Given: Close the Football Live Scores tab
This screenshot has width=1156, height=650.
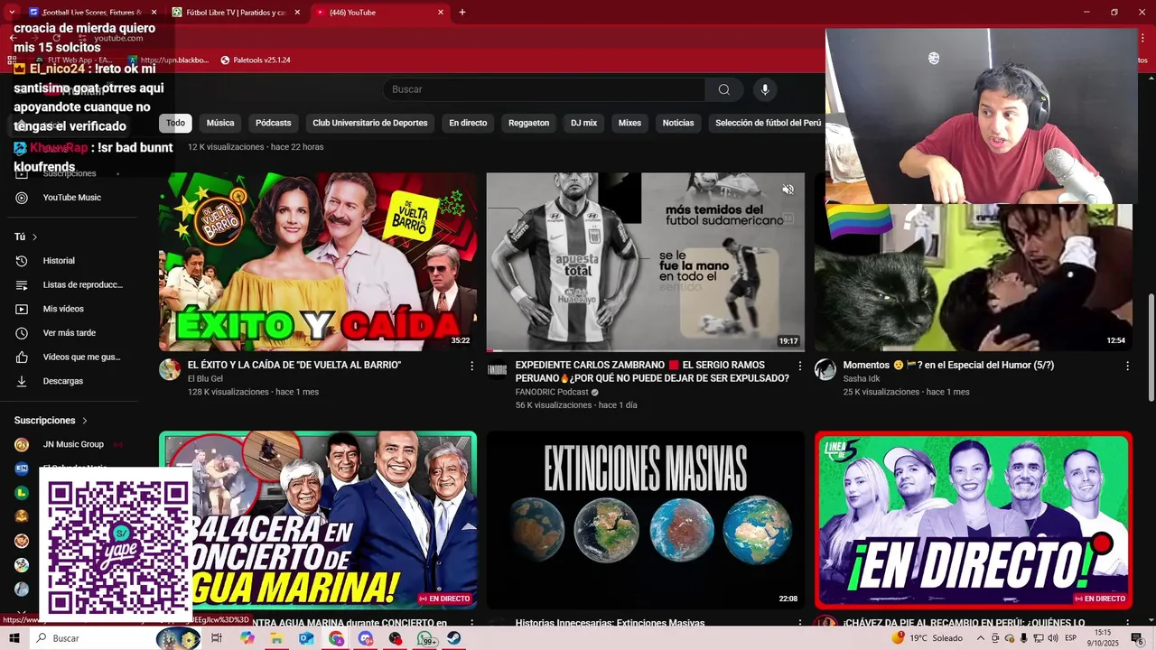Looking at the screenshot, I should click(x=154, y=13).
